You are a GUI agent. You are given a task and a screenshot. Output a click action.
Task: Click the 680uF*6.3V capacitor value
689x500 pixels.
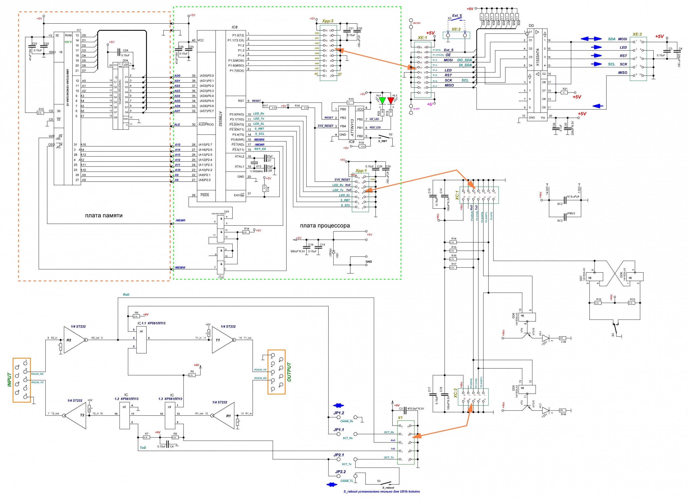click(x=298, y=251)
